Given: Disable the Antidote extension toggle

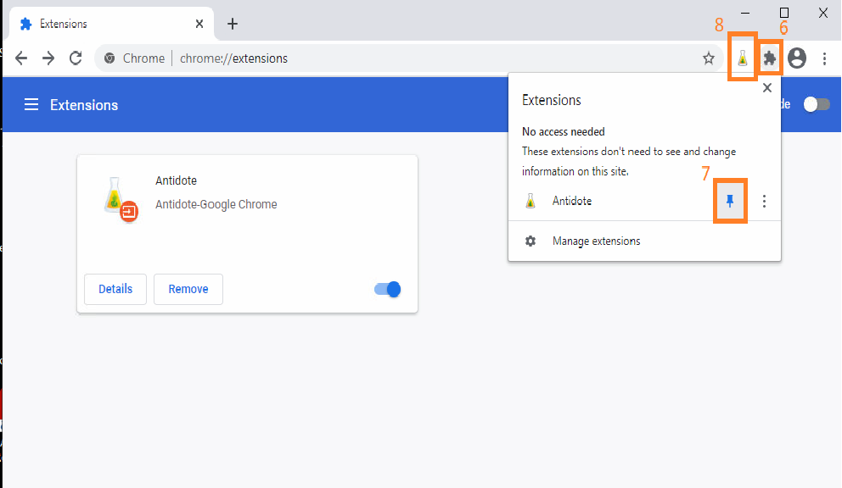Looking at the screenshot, I should (x=387, y=290).
